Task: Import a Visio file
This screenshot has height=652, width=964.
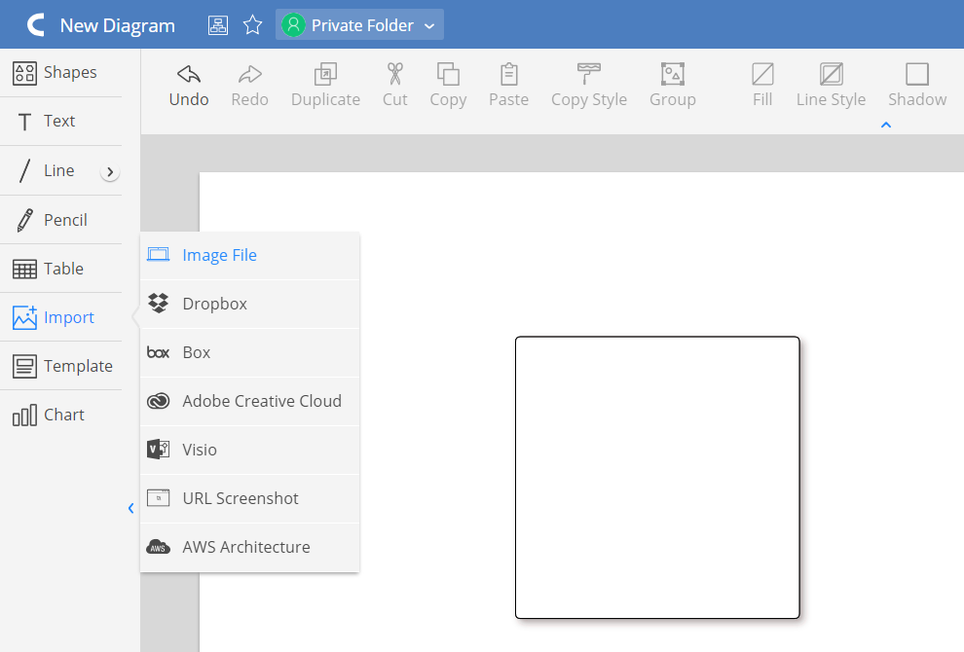Action: tap(249, 450)
